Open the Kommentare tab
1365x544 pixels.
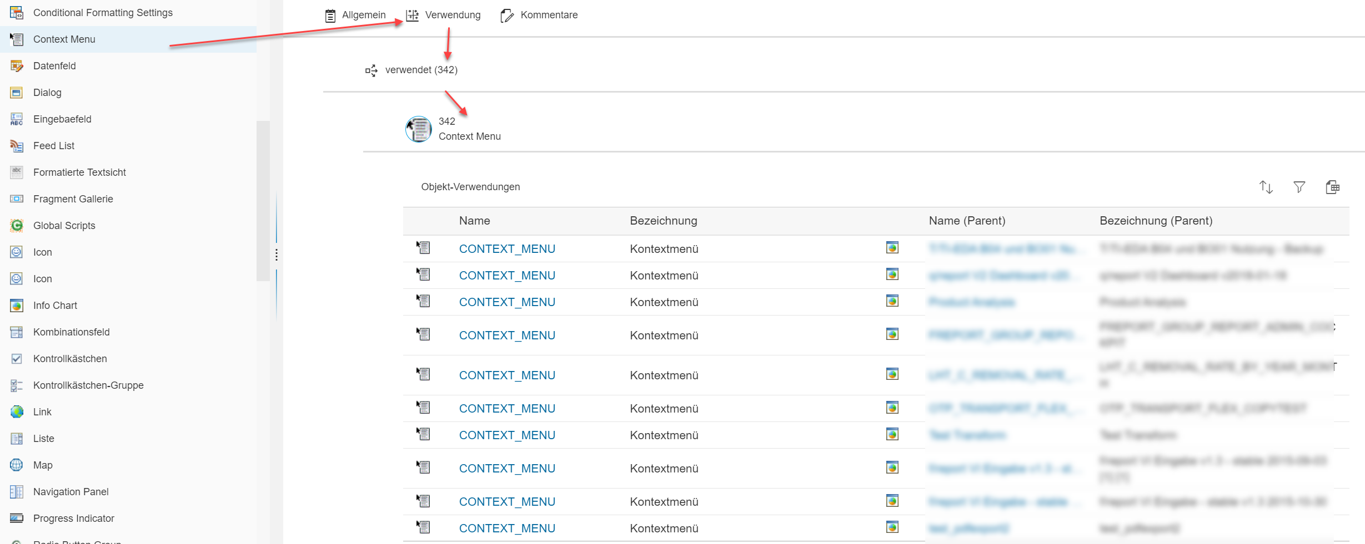[539, 16]
